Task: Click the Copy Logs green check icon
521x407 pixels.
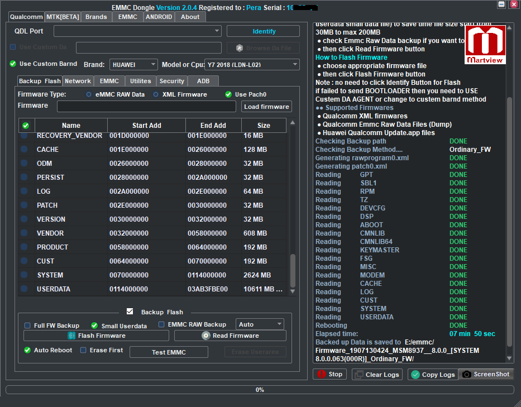Action: (x=415, y=375)
